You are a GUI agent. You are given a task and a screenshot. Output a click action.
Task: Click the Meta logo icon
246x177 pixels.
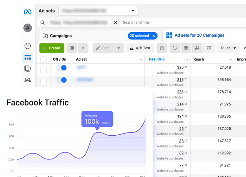click(27, 12)
